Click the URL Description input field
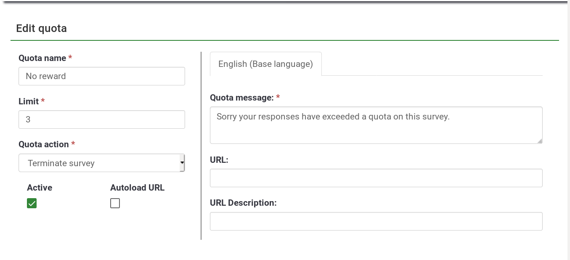This screenshot has height=260, width=570. tap(376, 221)
